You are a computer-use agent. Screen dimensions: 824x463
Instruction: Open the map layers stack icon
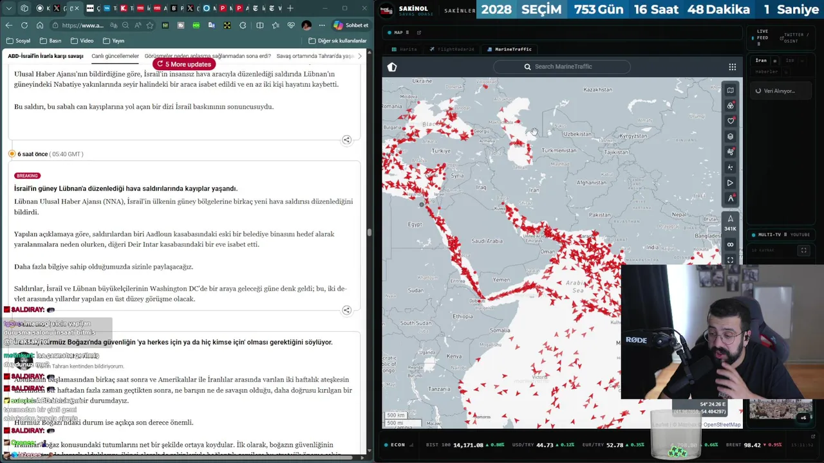[730, 136]
